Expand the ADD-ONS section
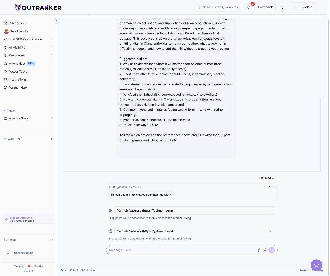Image resolution: width=330 pixels, height=276 pixels. tap(52, 139)
